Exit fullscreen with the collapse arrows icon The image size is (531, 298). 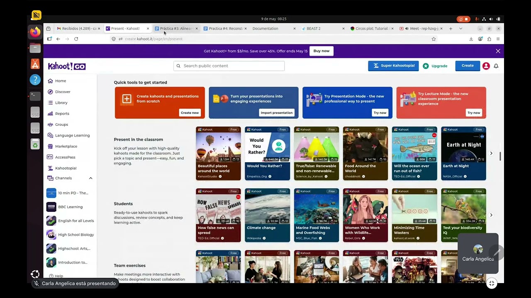[492, 283]
